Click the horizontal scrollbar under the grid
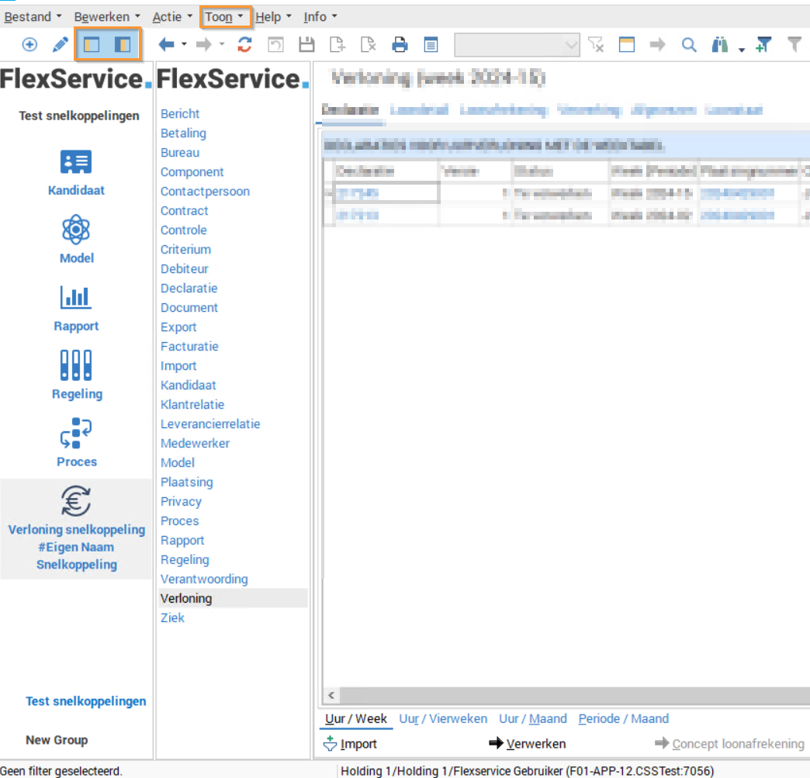Image resolution: width=810 pixels, height=778 pixels. (x=566, y=695)
